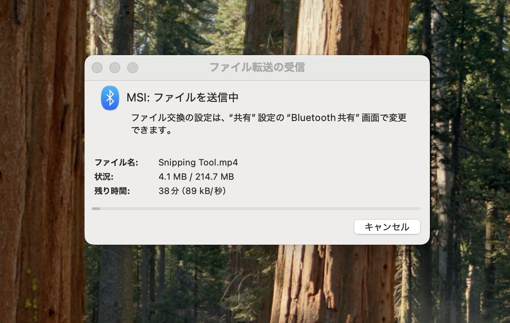Click the file transfer progress bar

click(x=255, y=209)
